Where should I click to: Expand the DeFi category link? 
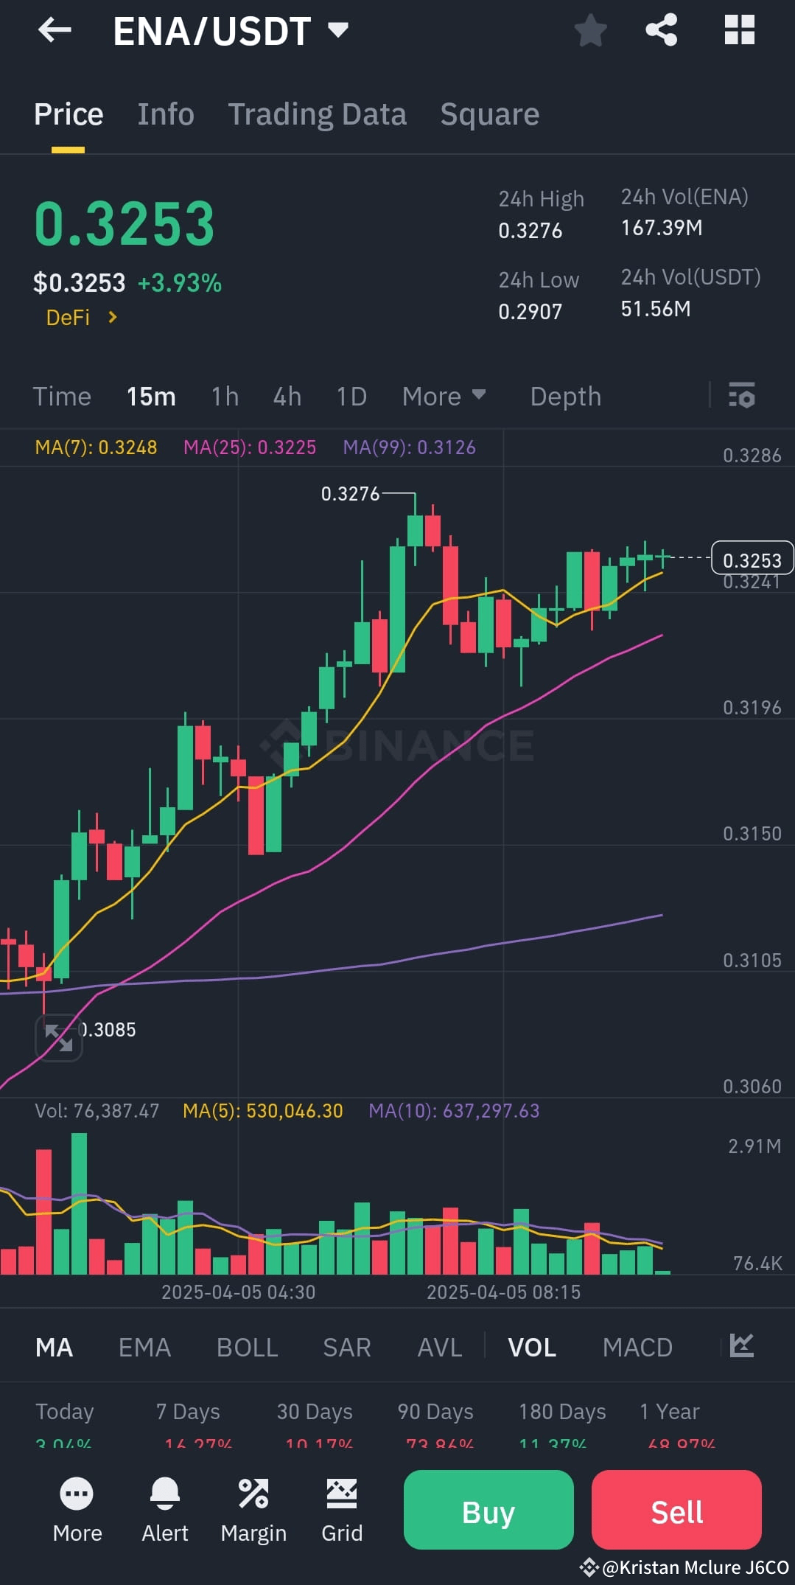tap(81, 316)
